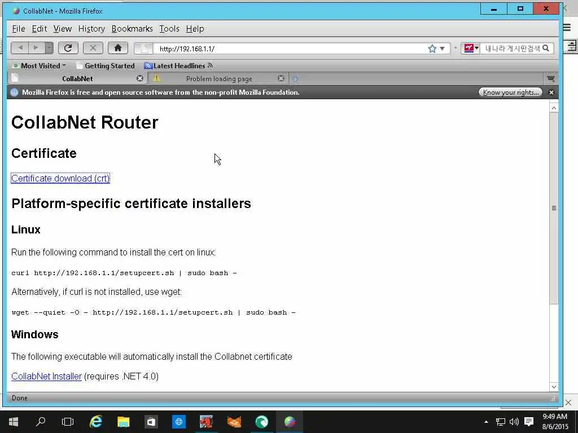Image resolution: width=578 pixels, height=433 pixels.
Task: Open the View menu
Action: [62, 29]
